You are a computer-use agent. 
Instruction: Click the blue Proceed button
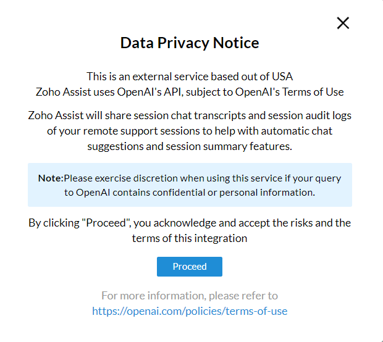(x=189, y=267)
